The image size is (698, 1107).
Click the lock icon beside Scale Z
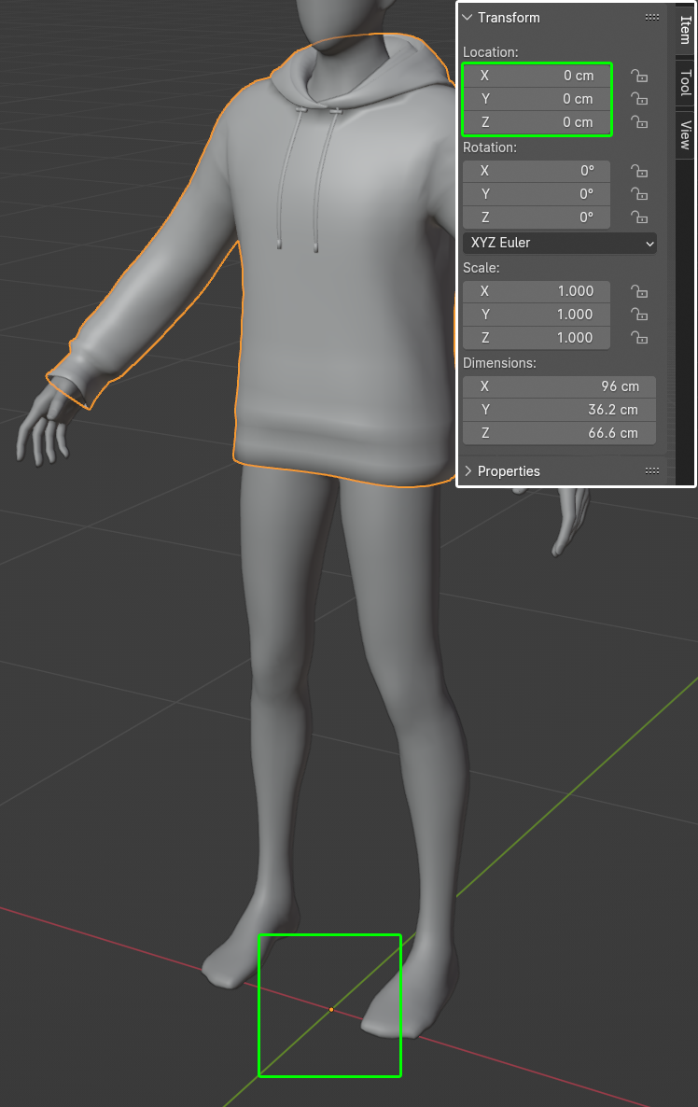tap(639, 338)
